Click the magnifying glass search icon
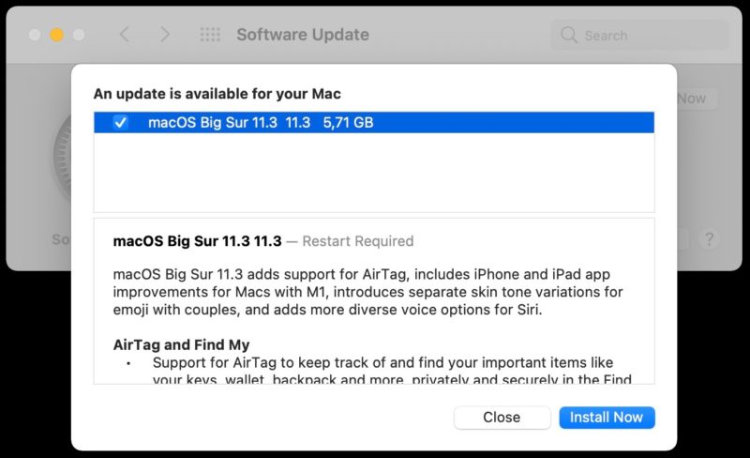 [569, 35]
